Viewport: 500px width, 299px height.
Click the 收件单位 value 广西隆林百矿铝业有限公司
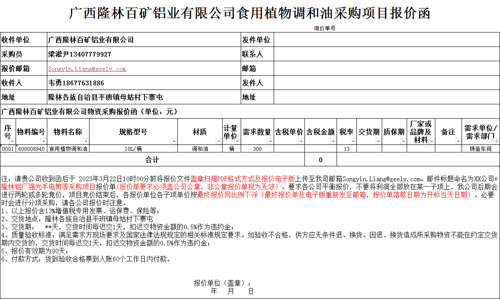coord(144,40)
